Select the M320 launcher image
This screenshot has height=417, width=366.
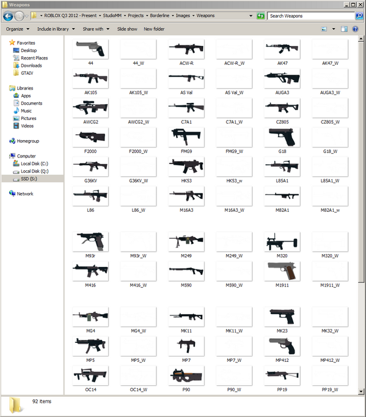point(282,242)
